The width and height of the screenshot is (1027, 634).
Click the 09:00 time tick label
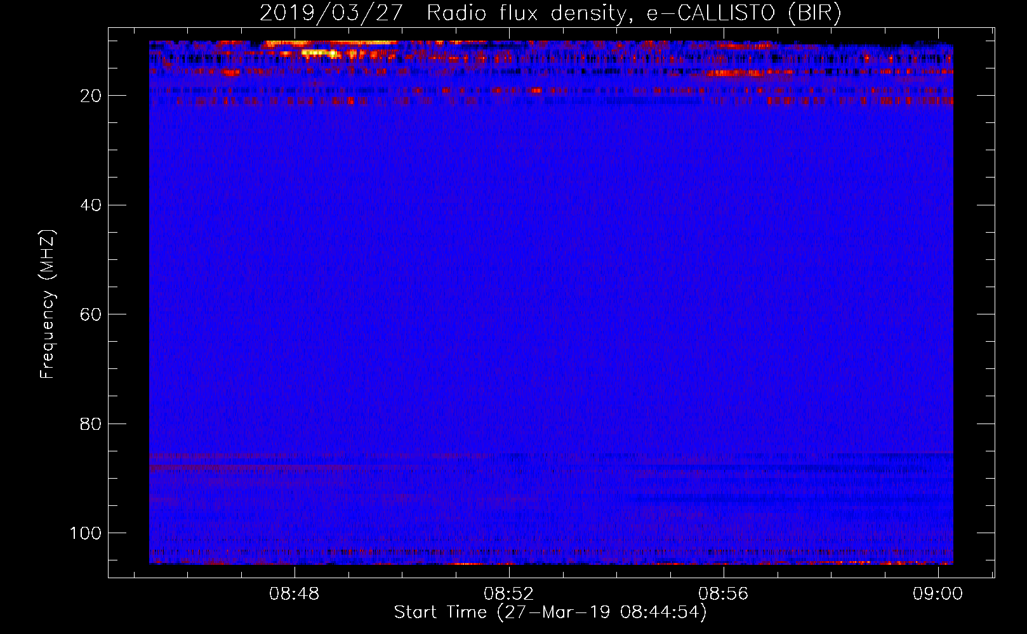(x=938, y=594)
